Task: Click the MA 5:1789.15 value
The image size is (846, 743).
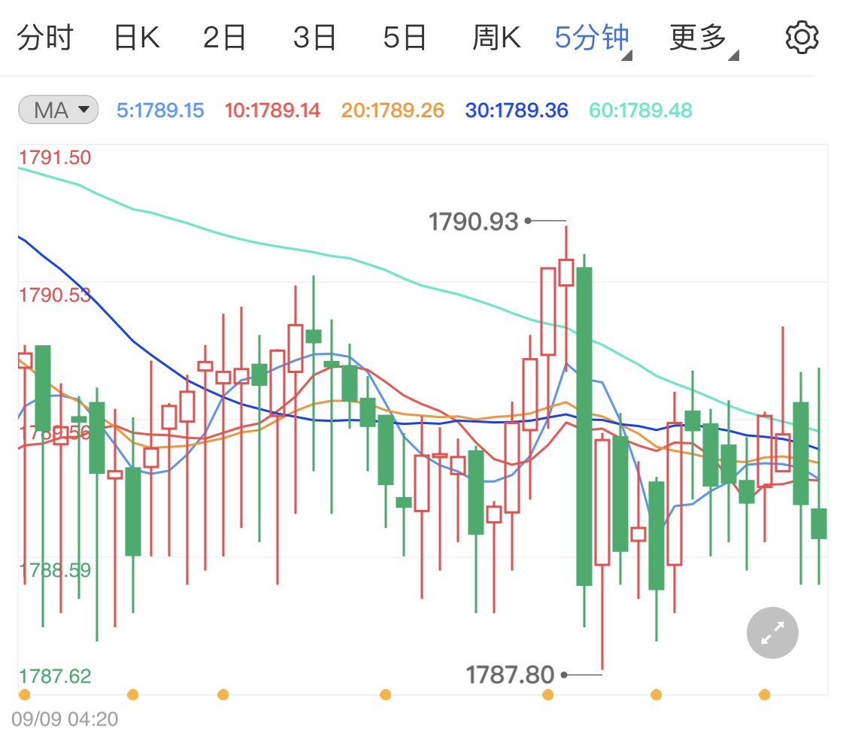Action: click(x=160, y=110)
